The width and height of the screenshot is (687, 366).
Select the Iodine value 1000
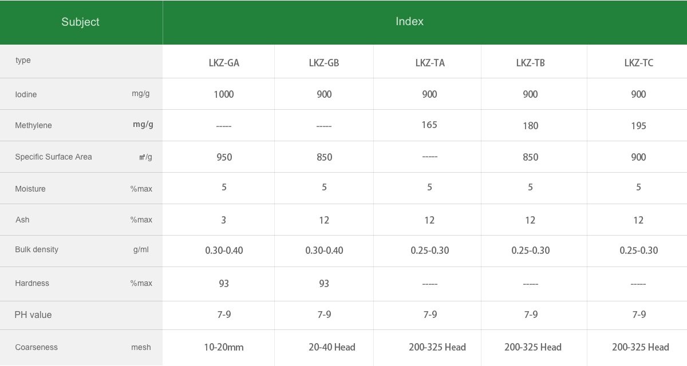(224, 94)
